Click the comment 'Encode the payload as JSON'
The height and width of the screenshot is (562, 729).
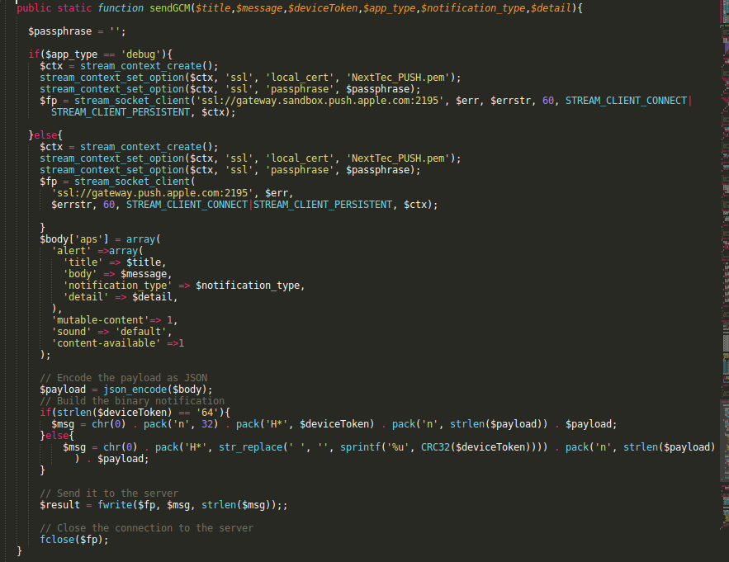(x=124, y=378)
